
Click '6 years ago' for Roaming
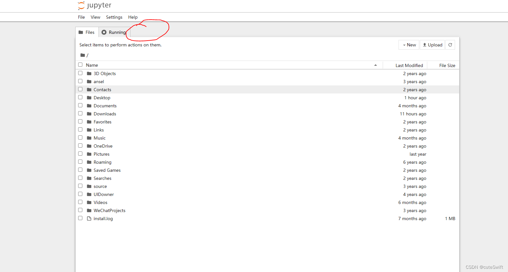(415, 162)
